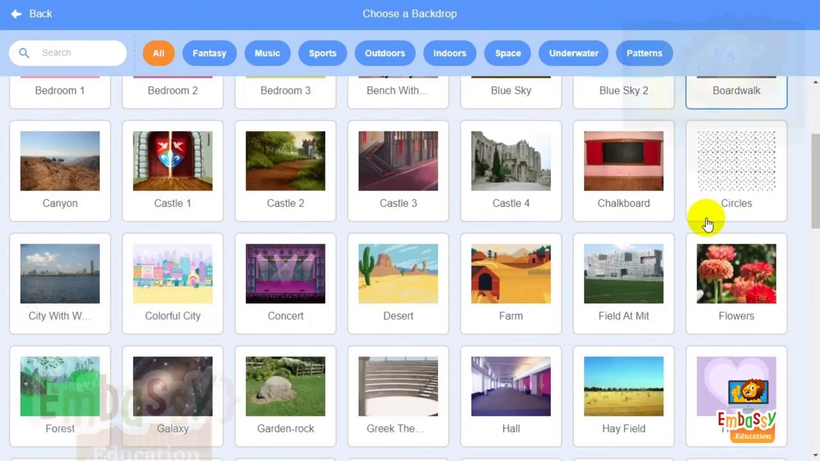Open the Patterns category
The height and width of the screenshot is (461, 820).
pyautogui.click(x=644, y=53)
